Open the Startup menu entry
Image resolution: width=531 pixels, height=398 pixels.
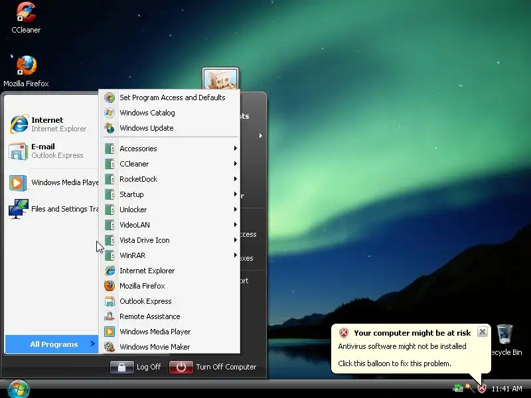pos(171,194)
